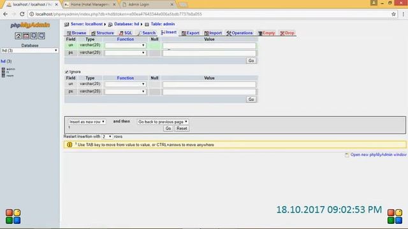This screenshot has width=408, height=229.
Task: Click the browser address bar URL
Action: click(119, 14)
